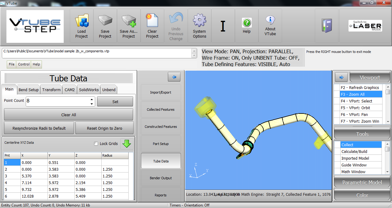Open the Control menu
Image resolution: width=392 pixels, height=208 pixels.
pyautogui.click(x=24, y=64)
